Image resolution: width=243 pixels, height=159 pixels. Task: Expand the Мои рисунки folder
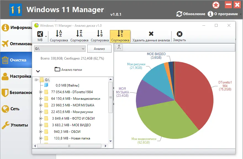point(40,112)
